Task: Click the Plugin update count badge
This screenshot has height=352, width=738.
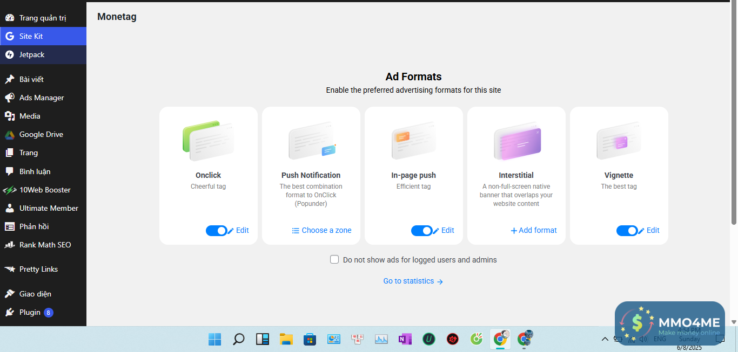Action: point(49,313)
